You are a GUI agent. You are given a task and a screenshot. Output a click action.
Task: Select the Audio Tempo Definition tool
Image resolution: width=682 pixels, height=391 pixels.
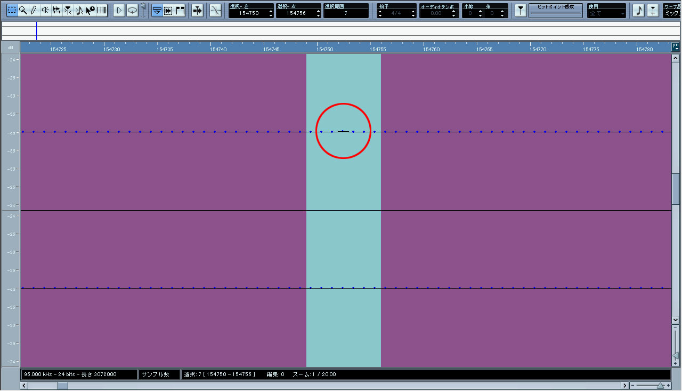[79, 10]
